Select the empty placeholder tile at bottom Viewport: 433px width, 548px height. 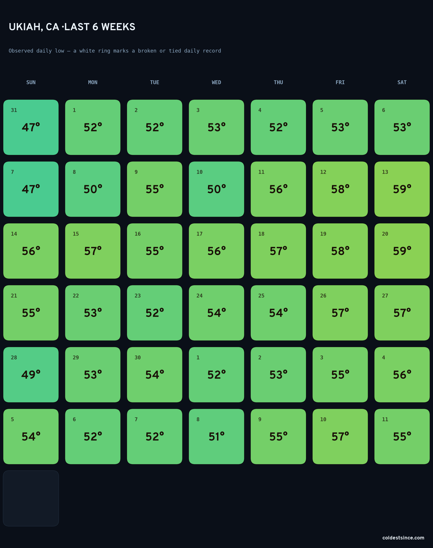click(31, 498)
